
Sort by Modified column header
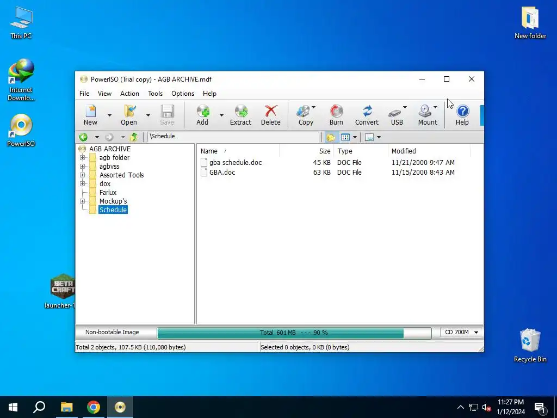(429, 151)
